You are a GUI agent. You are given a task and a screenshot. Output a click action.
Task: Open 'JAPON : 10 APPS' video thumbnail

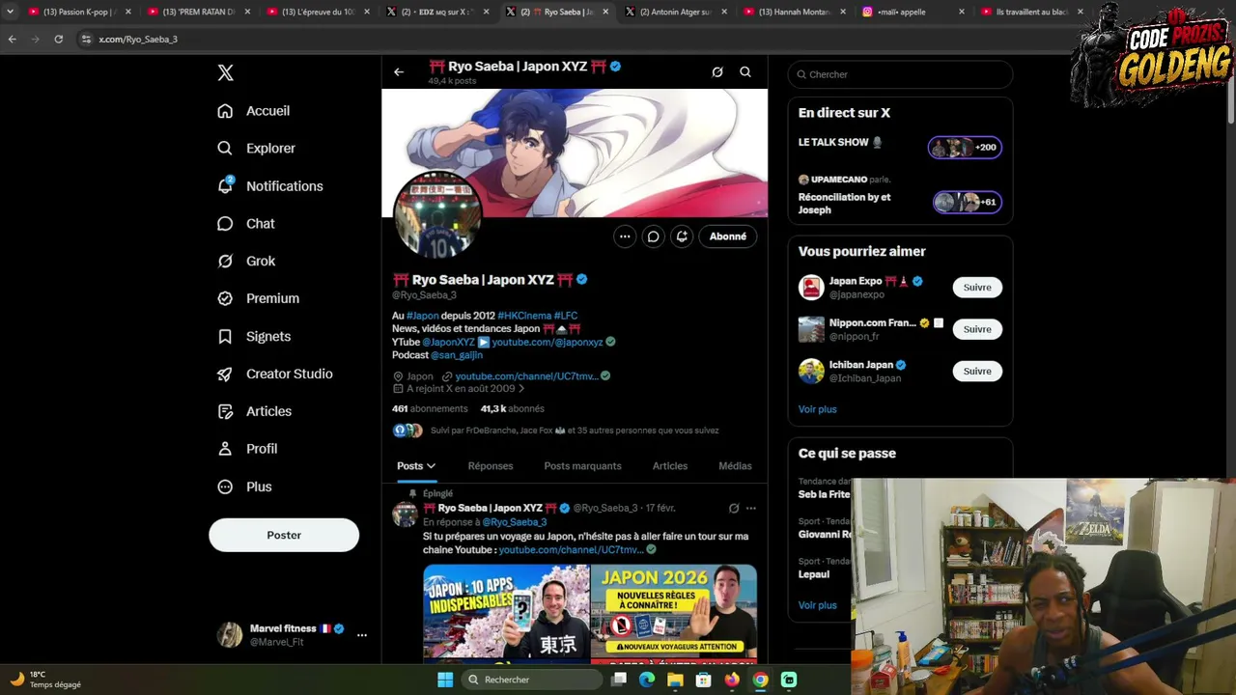coord(506,613)
